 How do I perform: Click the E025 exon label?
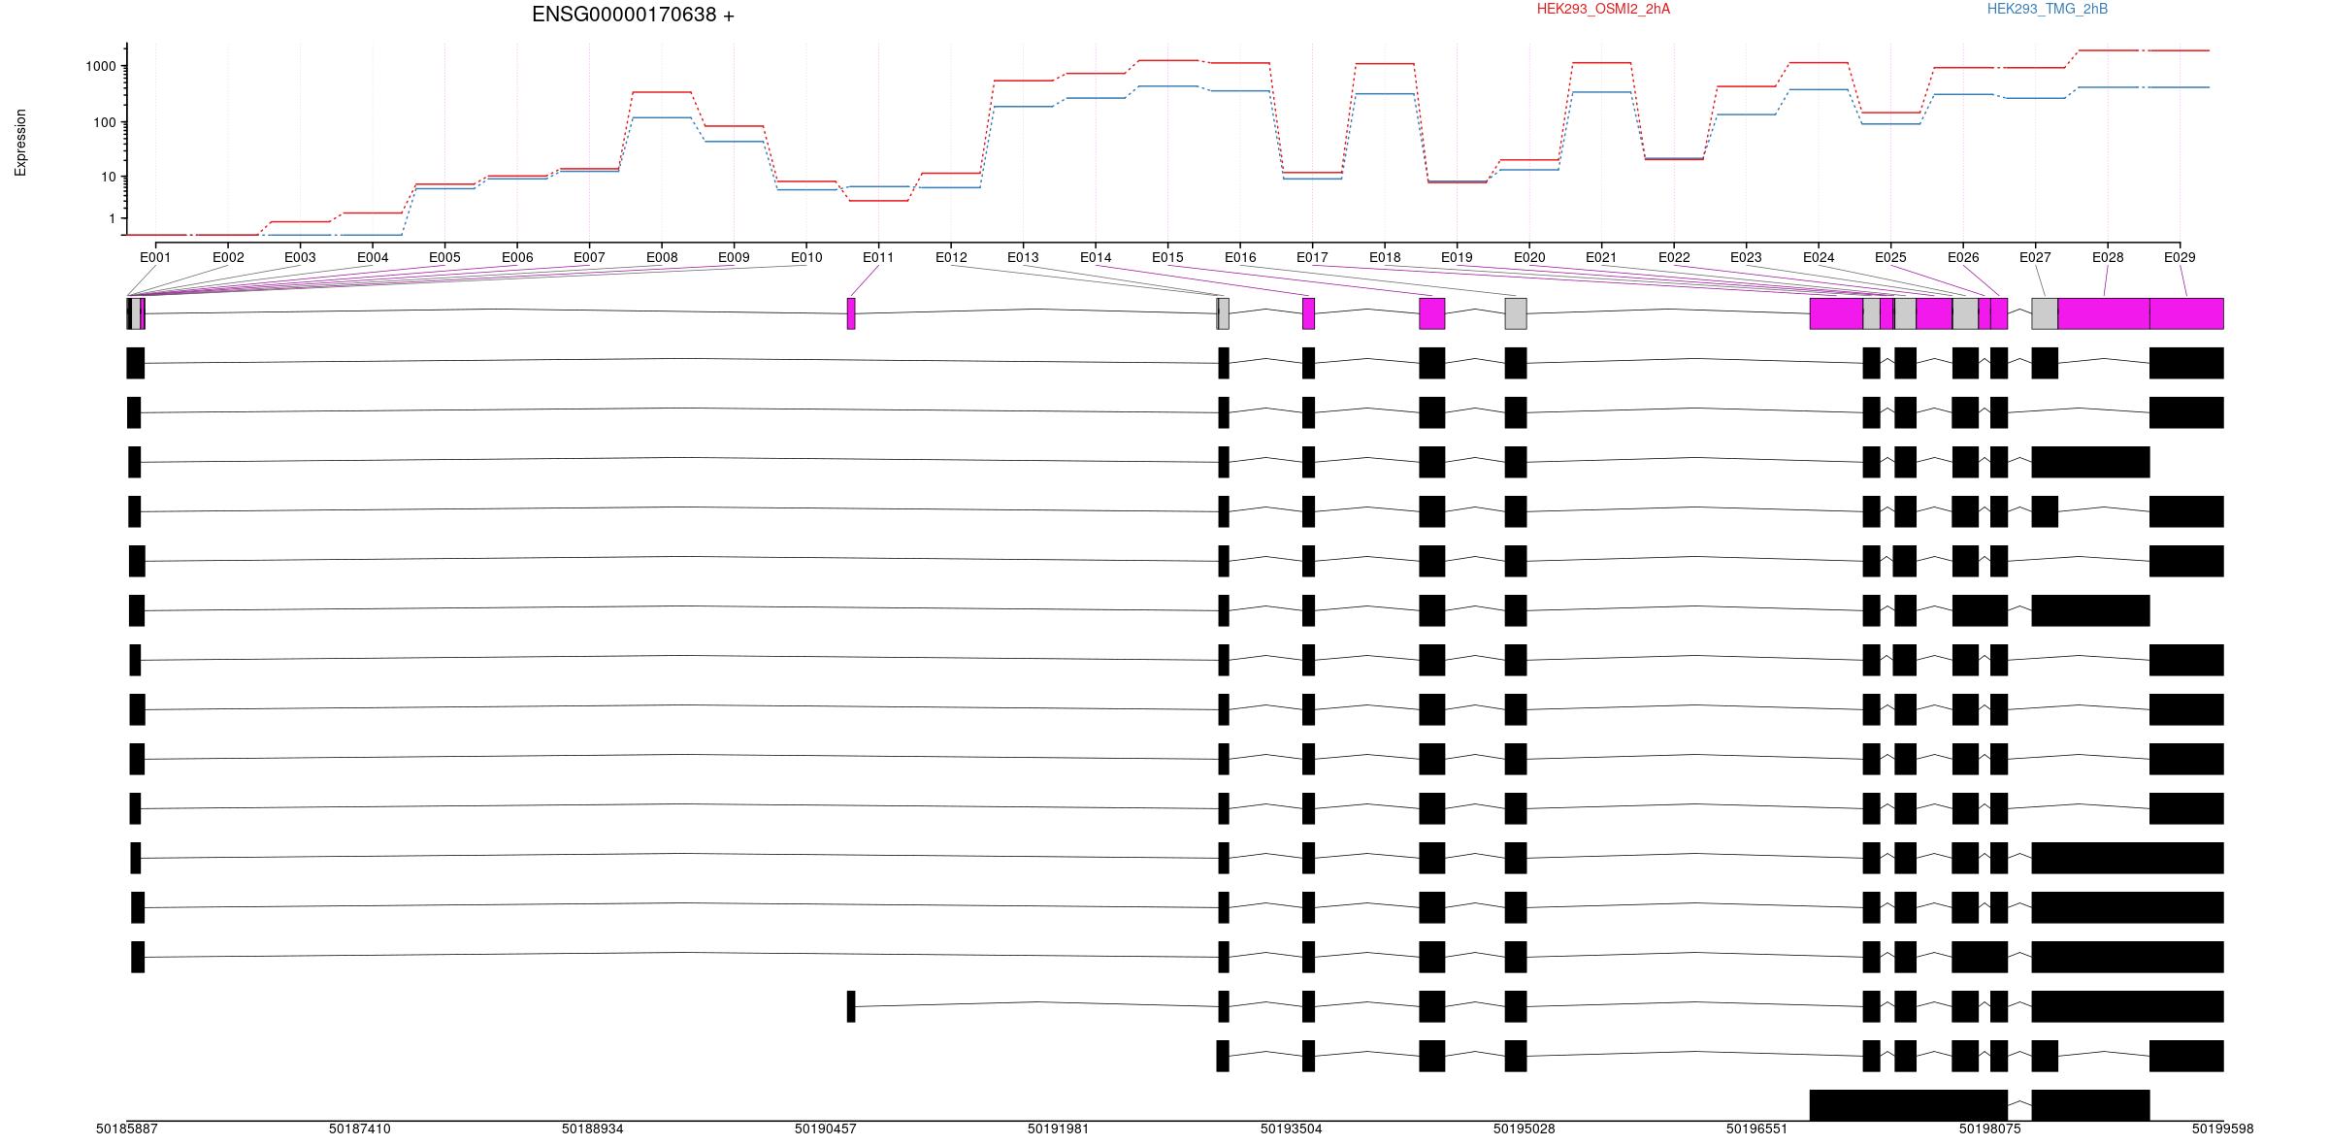[x=1890, y=257]
